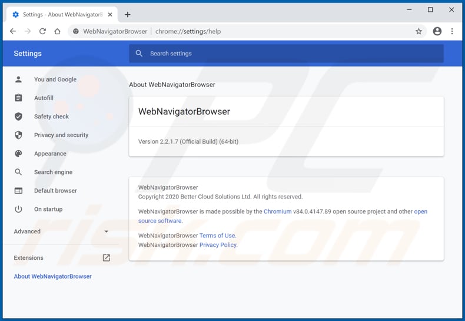Close the browser window
Viewport: 465px width, 321px height.
point(451,10)
